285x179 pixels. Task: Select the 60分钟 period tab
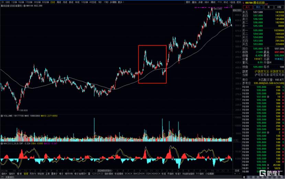click(x=45, y=2)
